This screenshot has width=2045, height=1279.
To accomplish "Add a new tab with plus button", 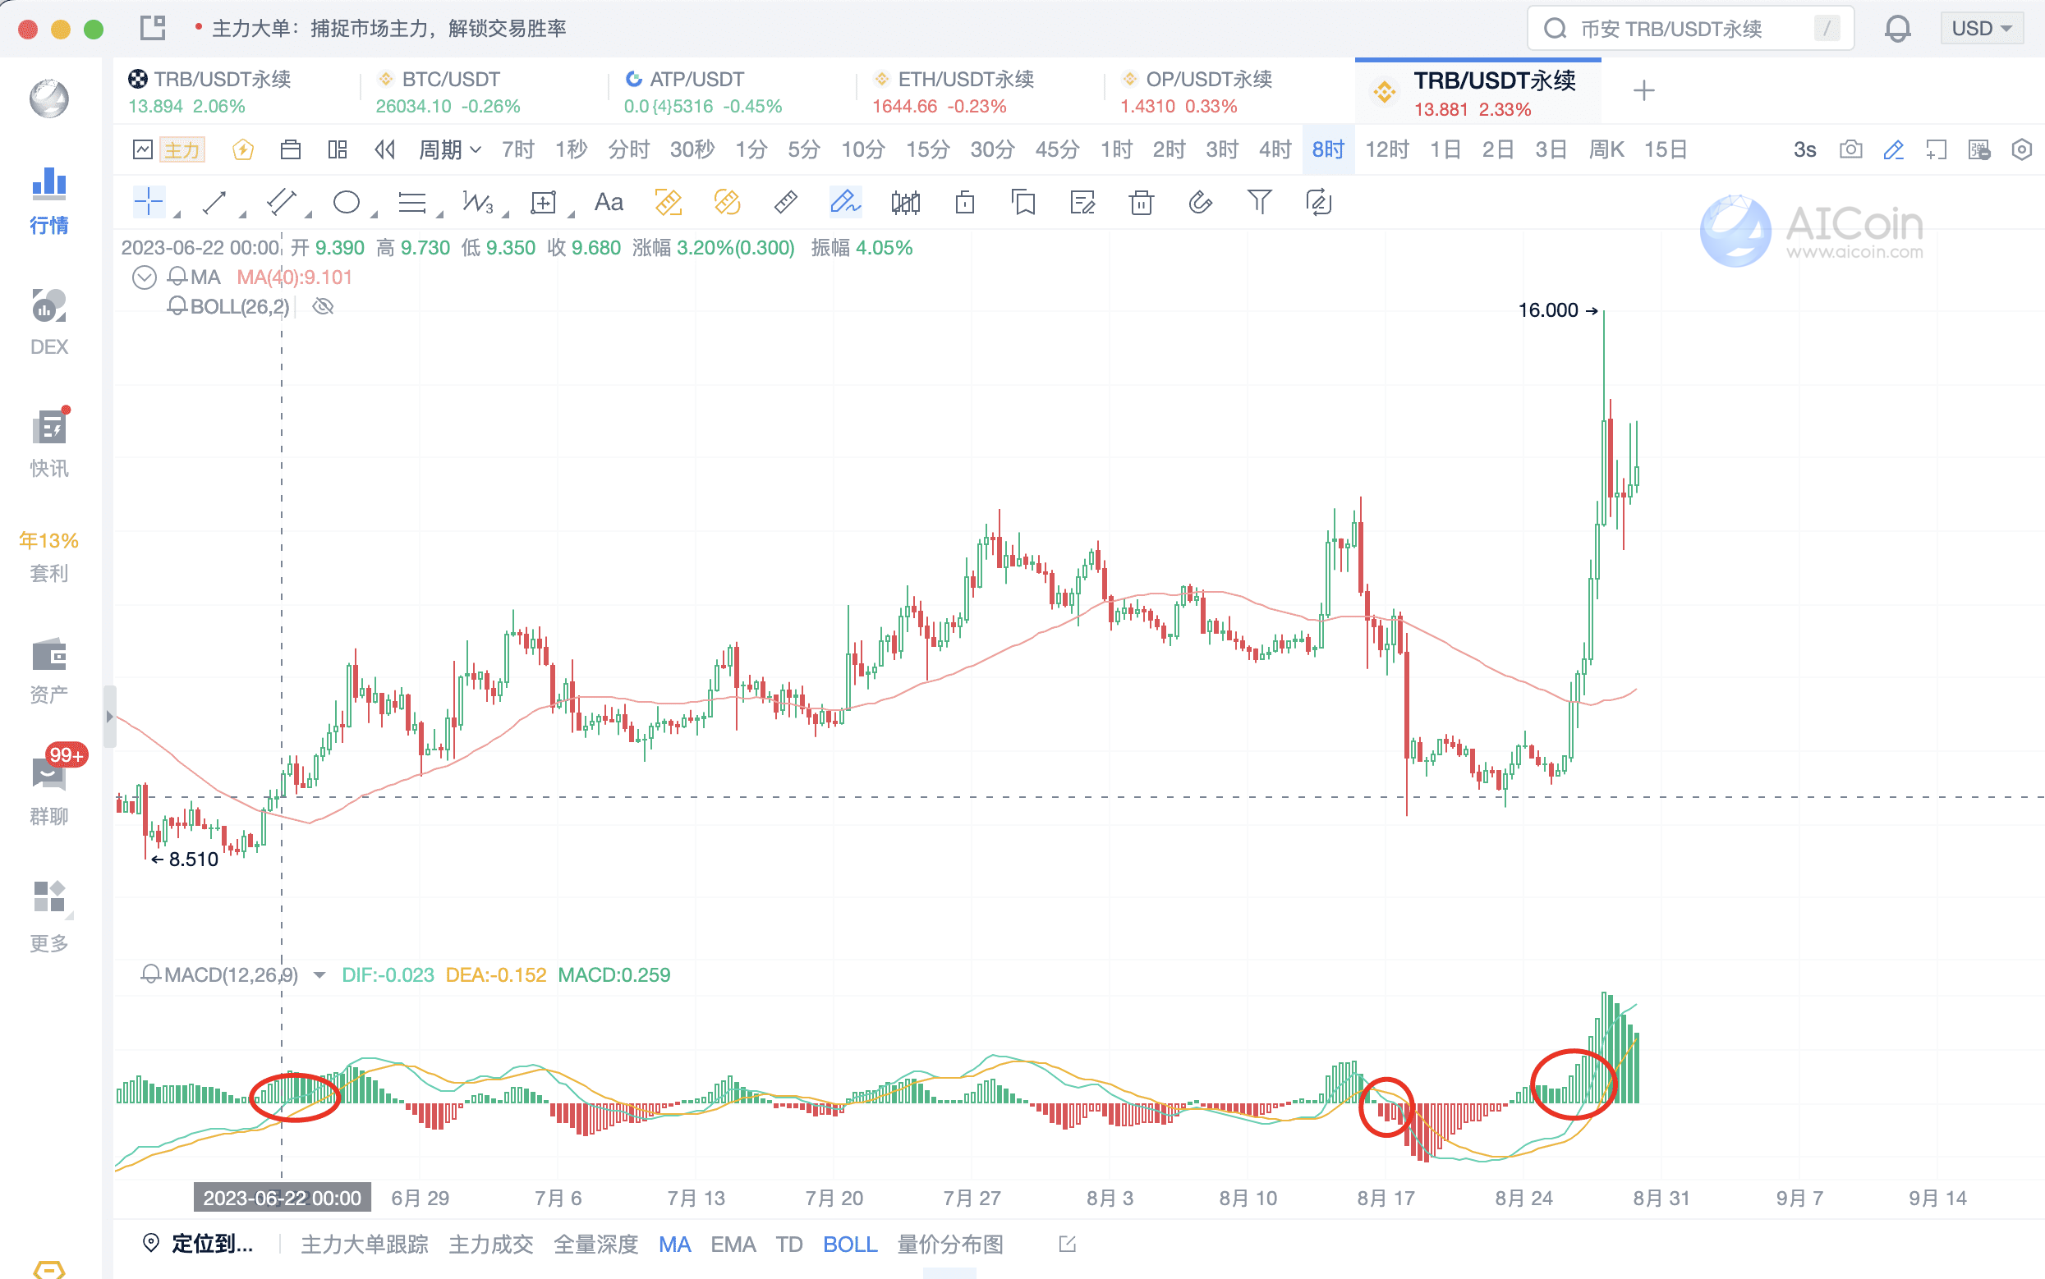I will tap(1643, 90).
